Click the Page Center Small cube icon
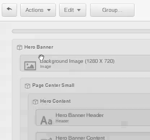Screen dimensions: 150x140 pyautogui.click(x=27, y=86)
